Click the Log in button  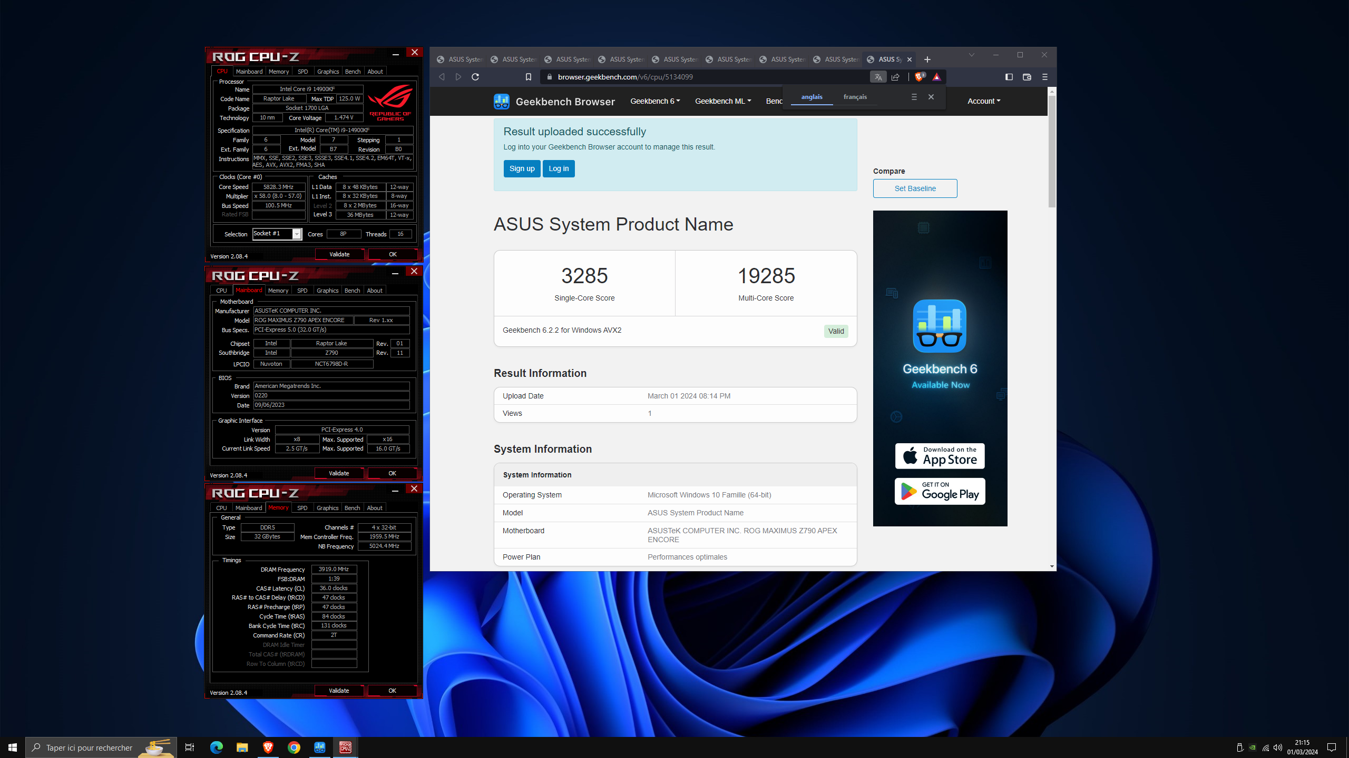point(559,168)
